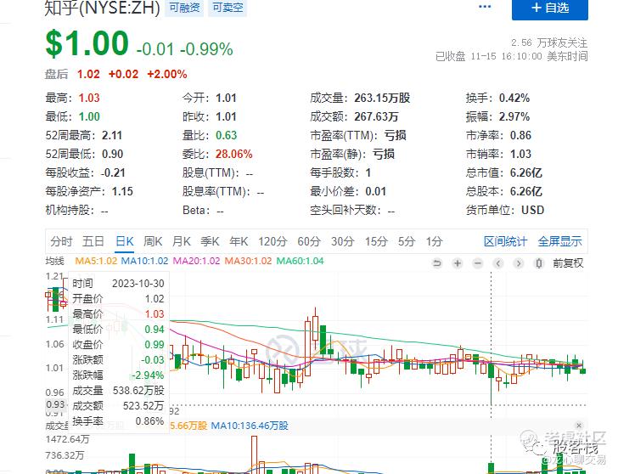Select the 日K chart tab
618x474 pixels.
coord(125,241)
